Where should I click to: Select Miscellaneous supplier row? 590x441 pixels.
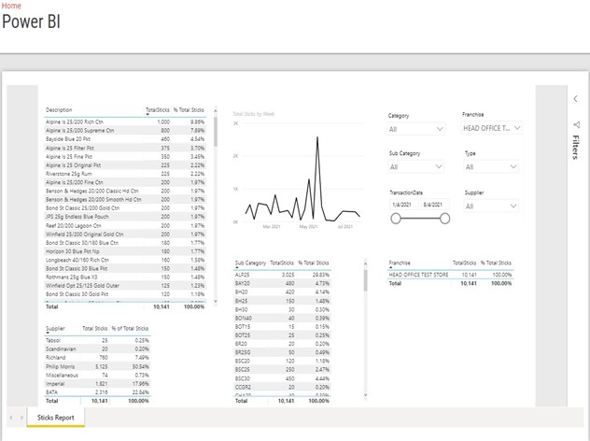coord(97,375)
